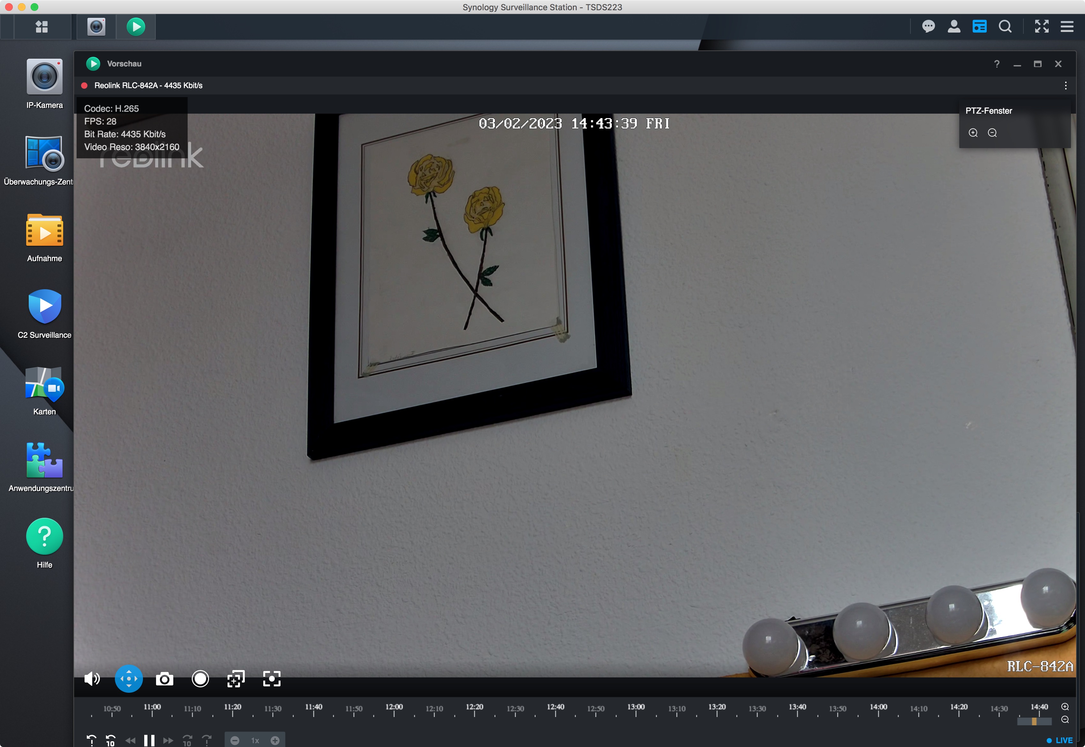Zoom out in the PTZ-Fenster panel
1085x747 pixels.
[992, 133]
